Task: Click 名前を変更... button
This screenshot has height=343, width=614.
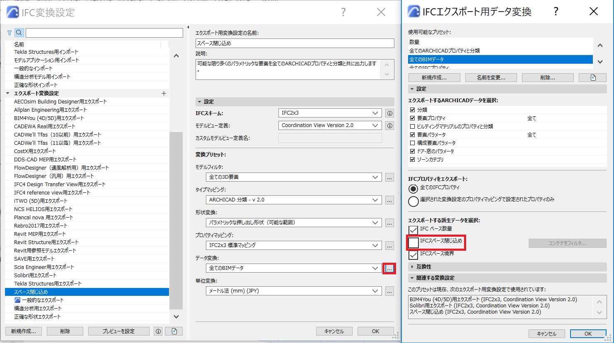Action: 491,77
